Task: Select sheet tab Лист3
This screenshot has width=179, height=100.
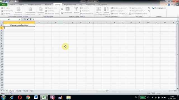Action: click(x=26, y=91)
